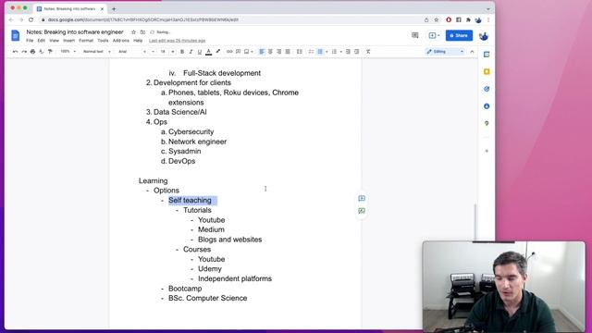
Task: Toggle underline formatting
Action: coord(200,52)
